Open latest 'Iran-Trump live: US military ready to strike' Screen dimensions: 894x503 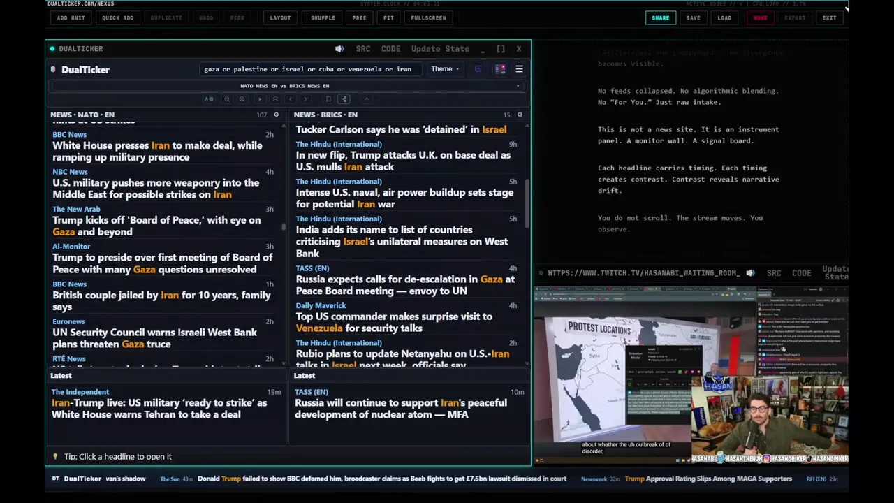(159, 409)
